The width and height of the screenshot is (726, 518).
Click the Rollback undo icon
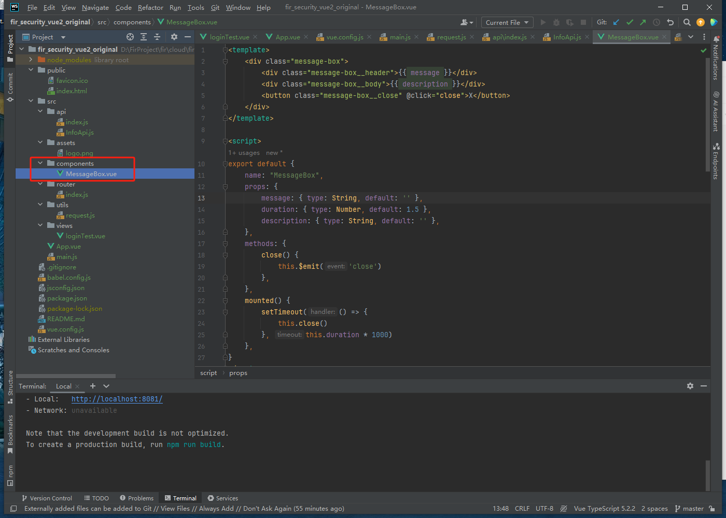tap(670, 22)
